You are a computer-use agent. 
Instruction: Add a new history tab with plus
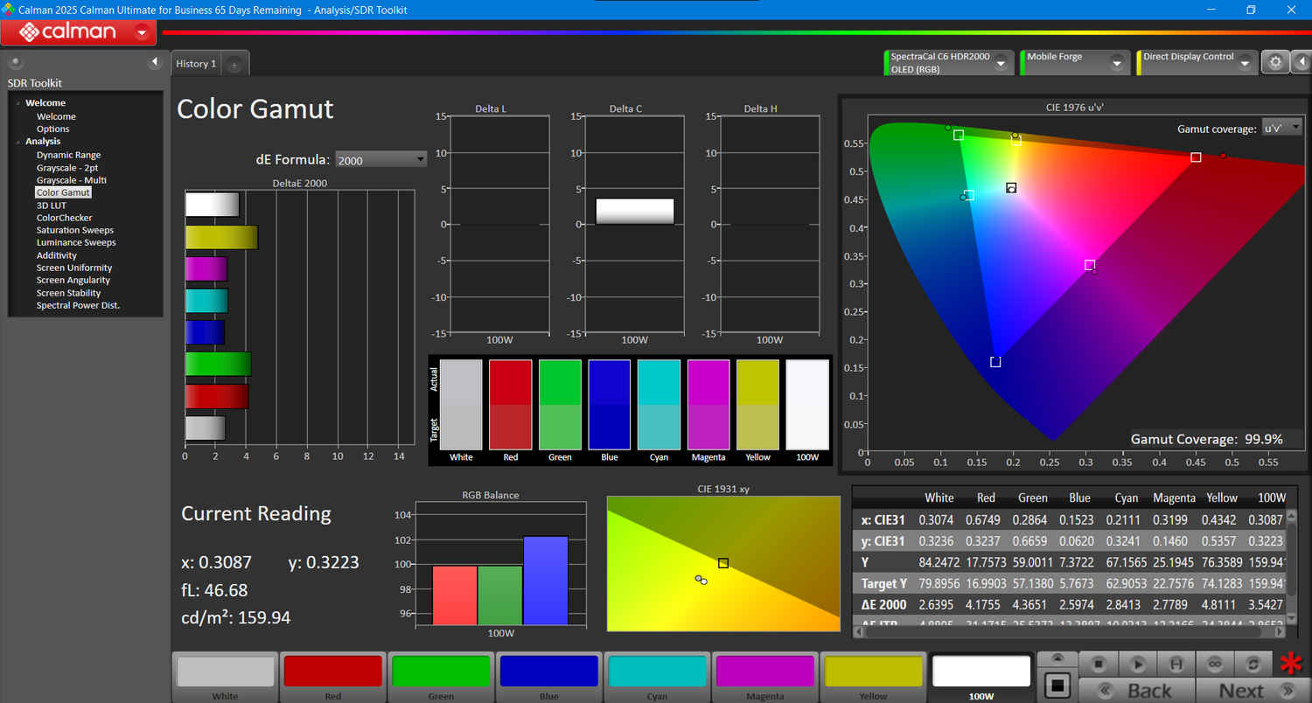[234, 65]
